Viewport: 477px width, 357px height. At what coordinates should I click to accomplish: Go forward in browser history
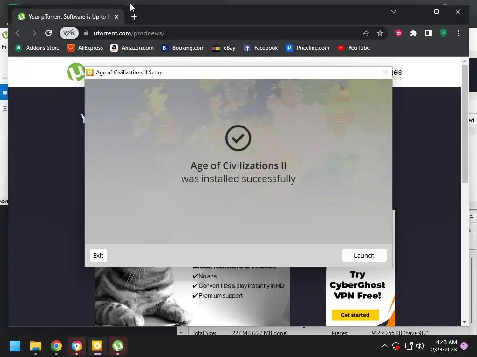34,33
